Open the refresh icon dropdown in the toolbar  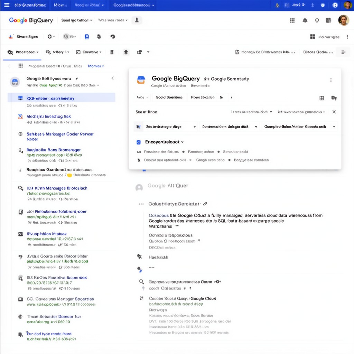click(51, 37)
